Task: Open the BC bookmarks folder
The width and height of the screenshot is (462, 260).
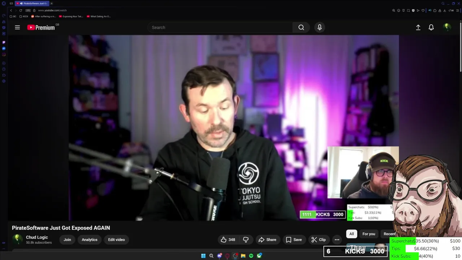Action: (x=13, y=16)
